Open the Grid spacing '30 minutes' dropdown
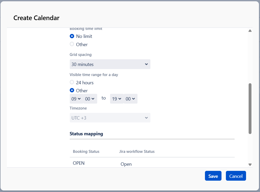Screen dimensions: 260x192 click(x=110, y=64)
